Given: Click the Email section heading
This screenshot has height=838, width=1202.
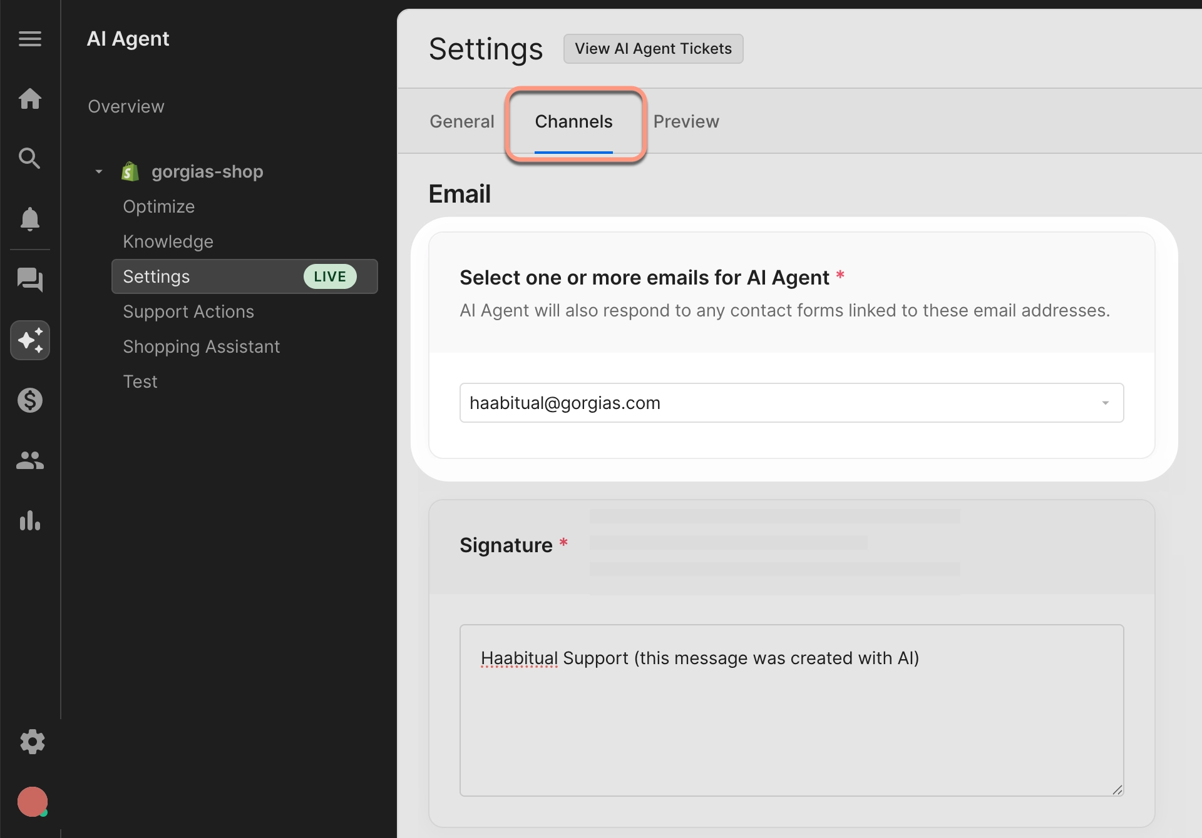Looking at the screenshot, I should point(460,194).
